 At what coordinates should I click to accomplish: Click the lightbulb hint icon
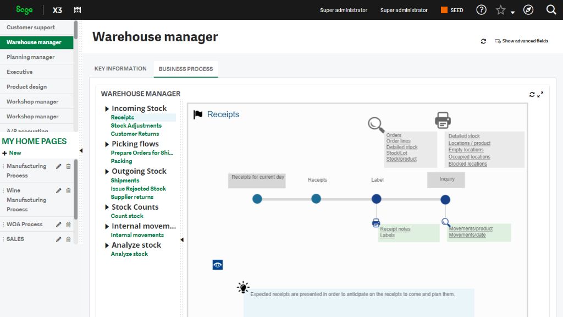click(243, 287)
